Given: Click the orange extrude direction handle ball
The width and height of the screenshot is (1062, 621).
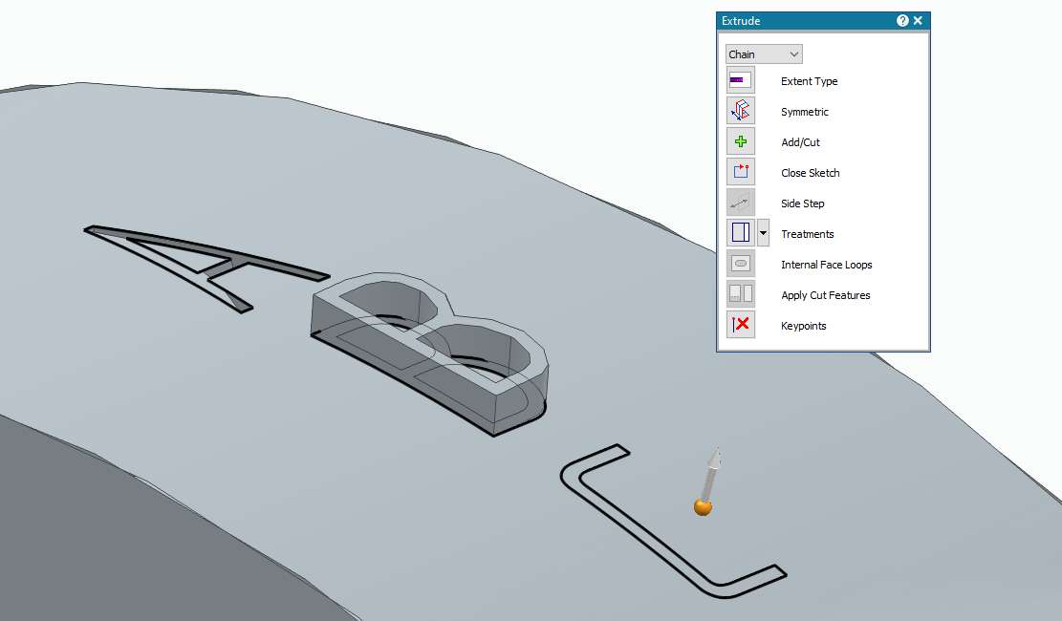Looking at the screenshot, I should (x=703, y=506).
